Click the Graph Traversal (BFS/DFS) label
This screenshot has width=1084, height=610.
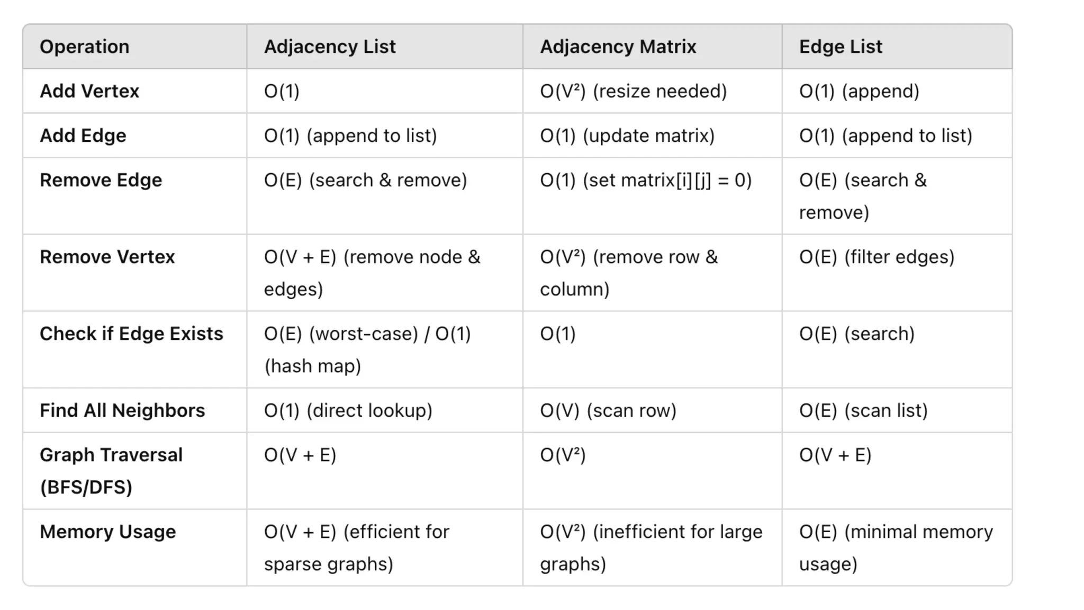[111, 471]
